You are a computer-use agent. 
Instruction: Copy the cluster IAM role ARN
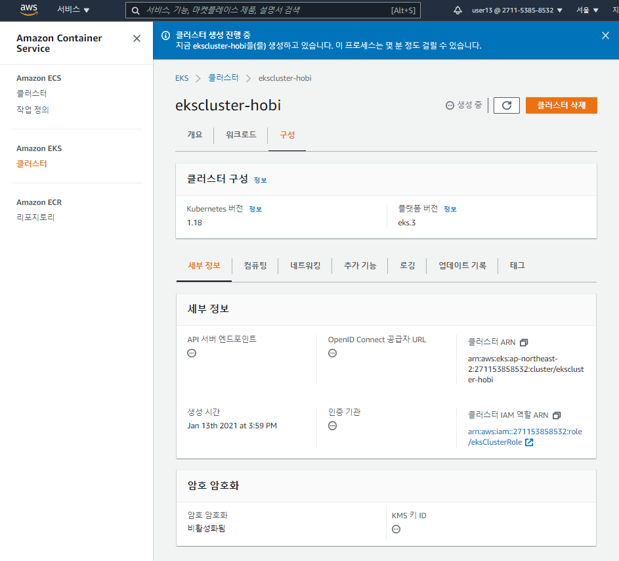(557, 415)
